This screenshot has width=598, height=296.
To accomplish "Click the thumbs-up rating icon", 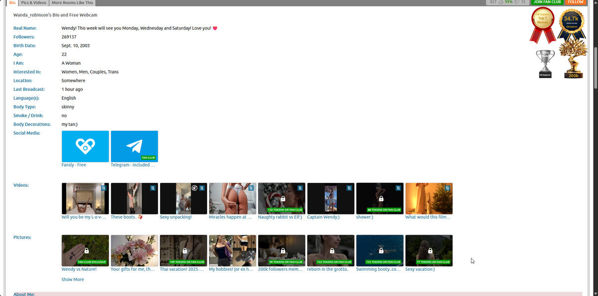I will click(x=501, y=2).
